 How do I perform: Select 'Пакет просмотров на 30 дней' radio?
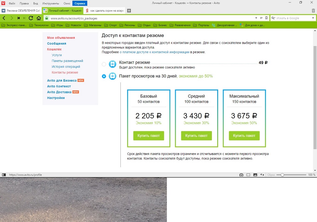coord(104,76)
